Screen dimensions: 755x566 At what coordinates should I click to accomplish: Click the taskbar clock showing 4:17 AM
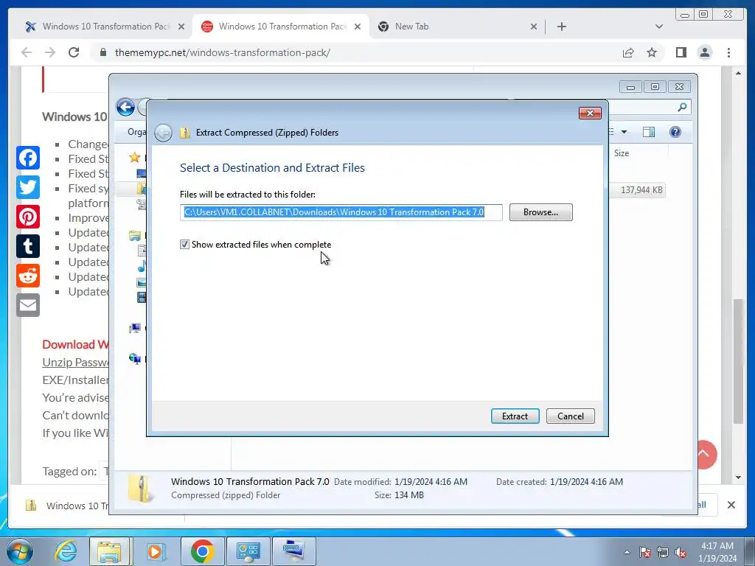pyautogui.click(x=717, y=552)
